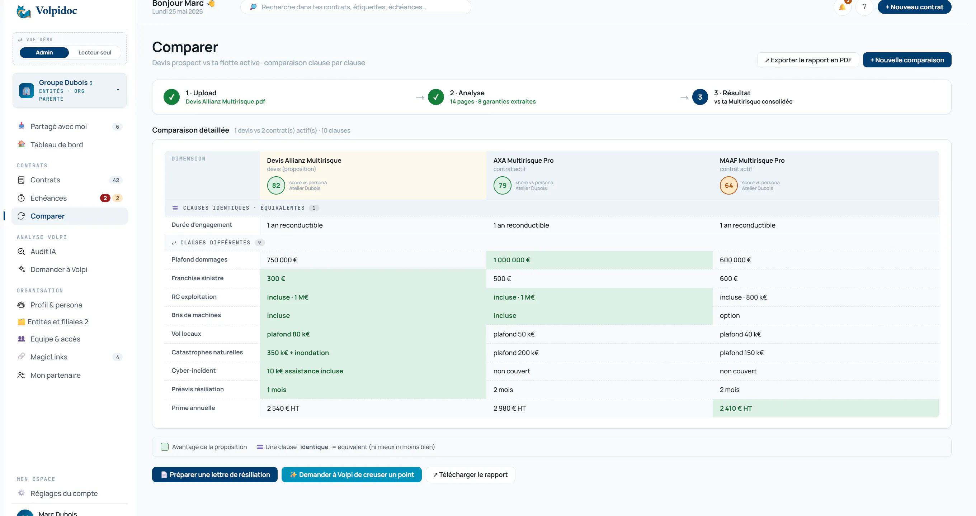Click the Volpidoc fox logo icon
This screenshot has width=976, height=516.
tap(23, 12)
